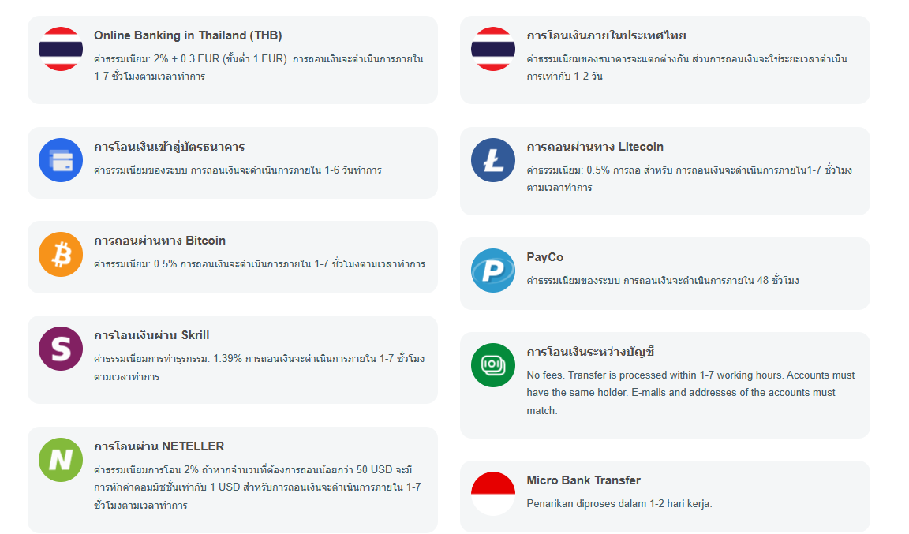Click the Thailand flag beside การโอนเงินภายในประเทศไทย
Viewport: 909px width, 534px height.
[x=493, y=49]
